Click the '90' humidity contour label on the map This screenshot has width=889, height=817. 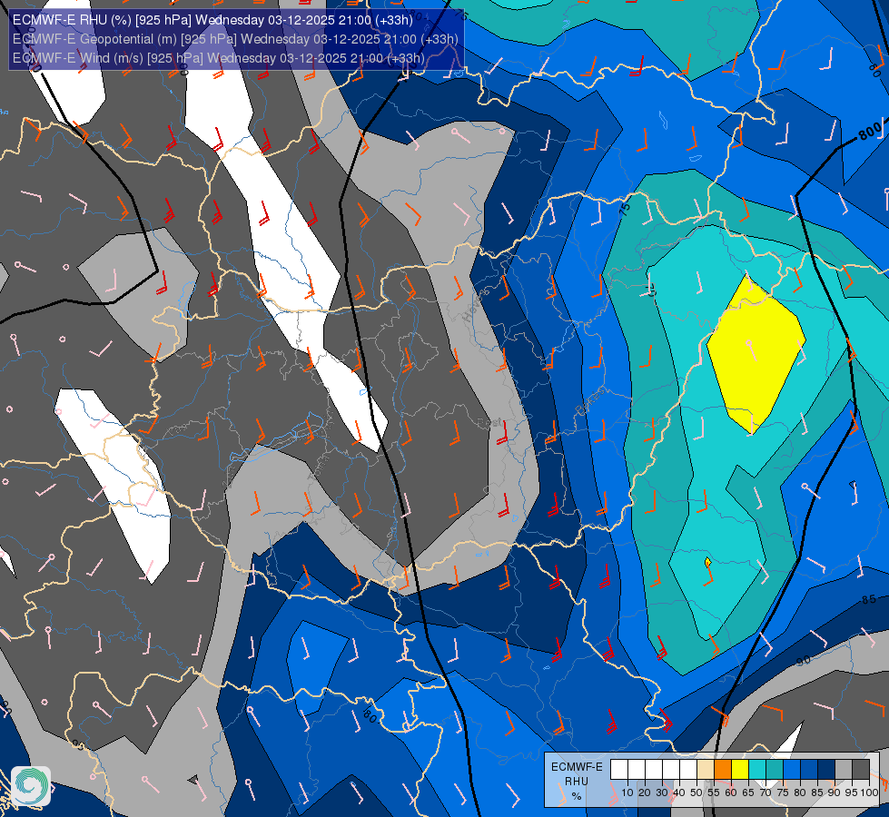(x=804, y=661)
